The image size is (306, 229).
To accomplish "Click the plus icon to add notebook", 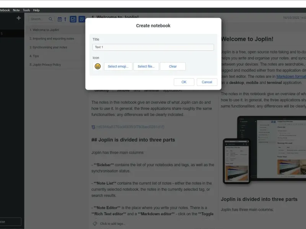I will tap(18, 18).
